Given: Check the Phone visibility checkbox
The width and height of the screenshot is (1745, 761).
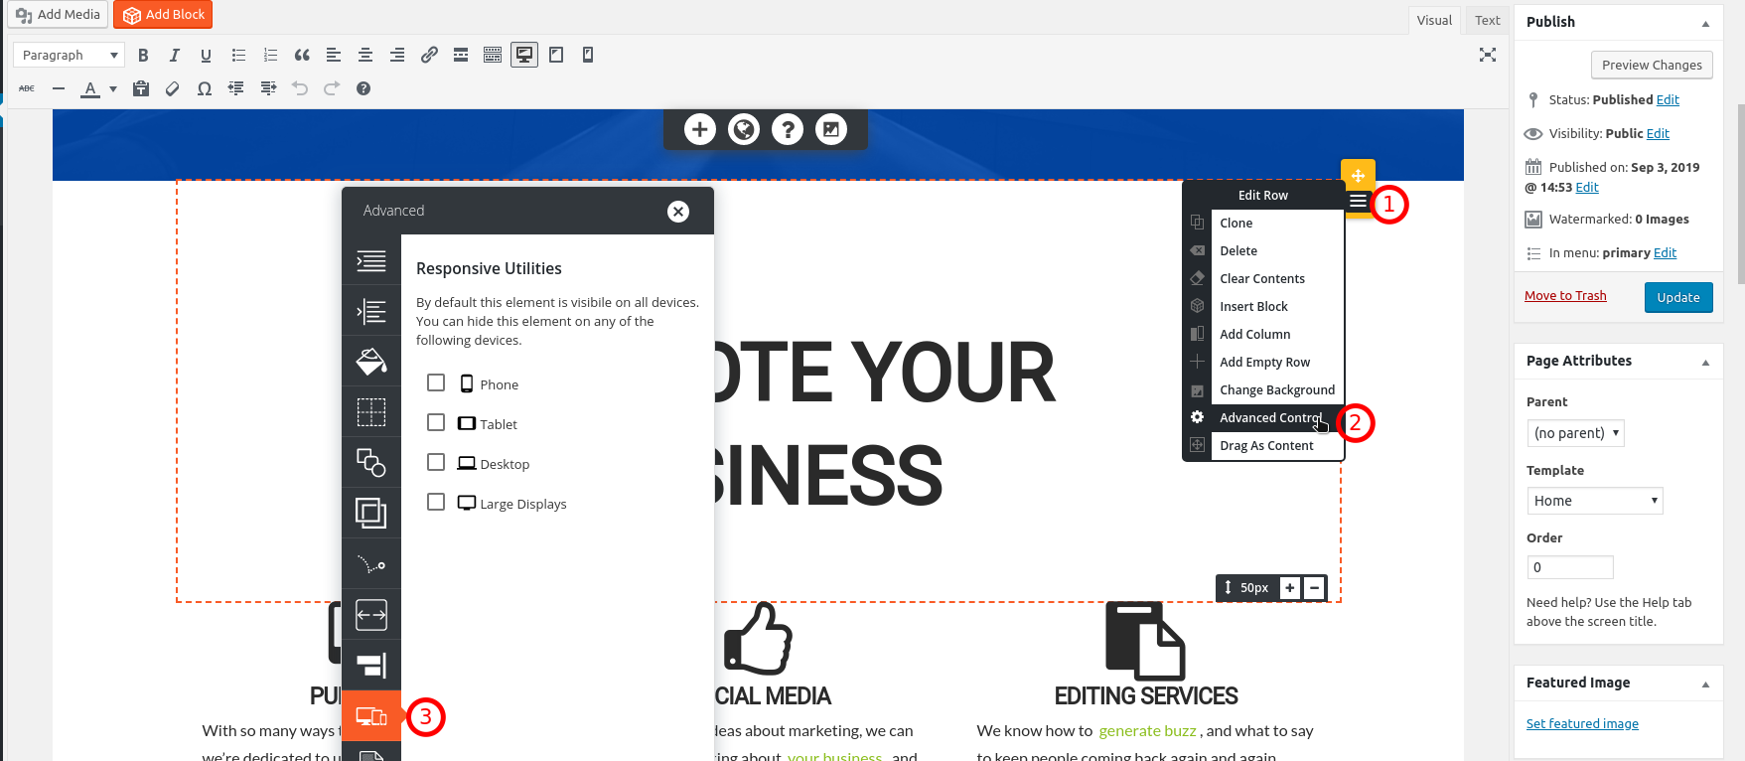Looking at the screenshot, I should coord(436,382).
